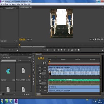Image resolution: width=104 pixels, height=104 pixels.
Task: Step forward one frame
Action: pyautogui.click(x=65, y=50)
